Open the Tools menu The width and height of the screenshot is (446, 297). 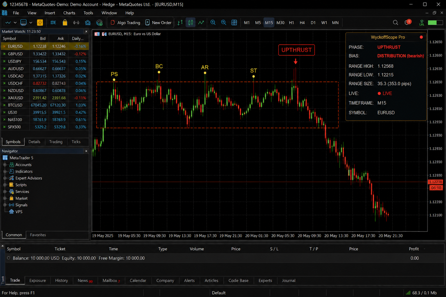(x=88, y=13)
